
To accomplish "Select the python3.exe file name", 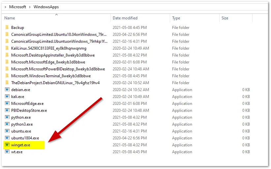I will 22,124.
